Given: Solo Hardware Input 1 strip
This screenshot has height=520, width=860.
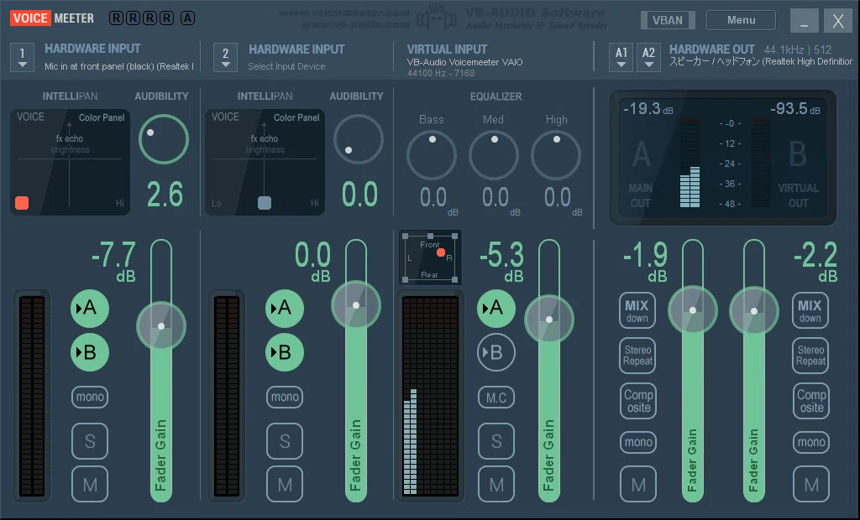Looking at the screenshot, I should pyautogui.click(x=90, y=441).
